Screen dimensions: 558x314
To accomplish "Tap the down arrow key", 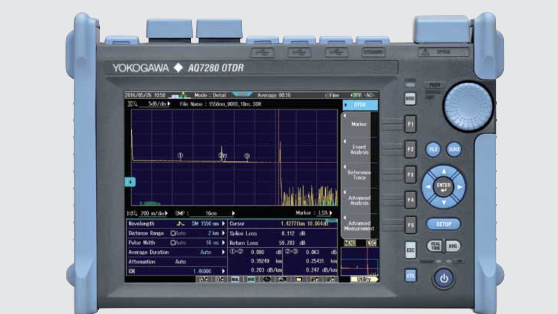I will point(443,203).
